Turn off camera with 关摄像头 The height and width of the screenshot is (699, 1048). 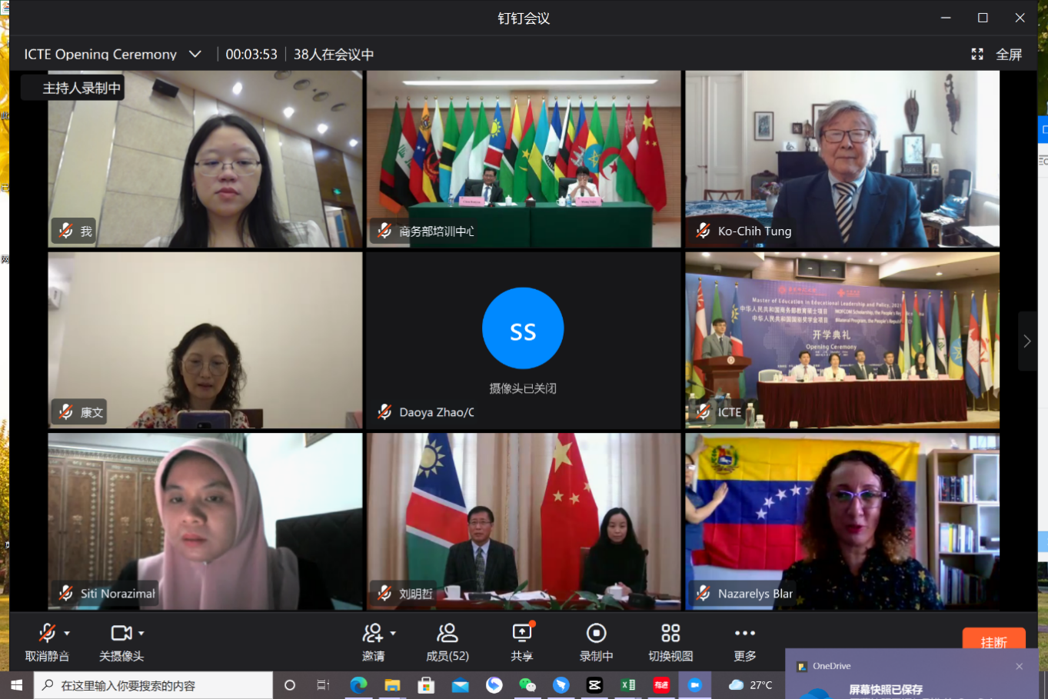pos(121,641)
